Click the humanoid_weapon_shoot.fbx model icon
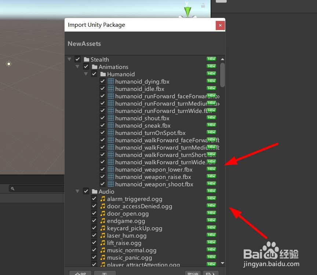 pyautogui.click(x=111, y=184)
